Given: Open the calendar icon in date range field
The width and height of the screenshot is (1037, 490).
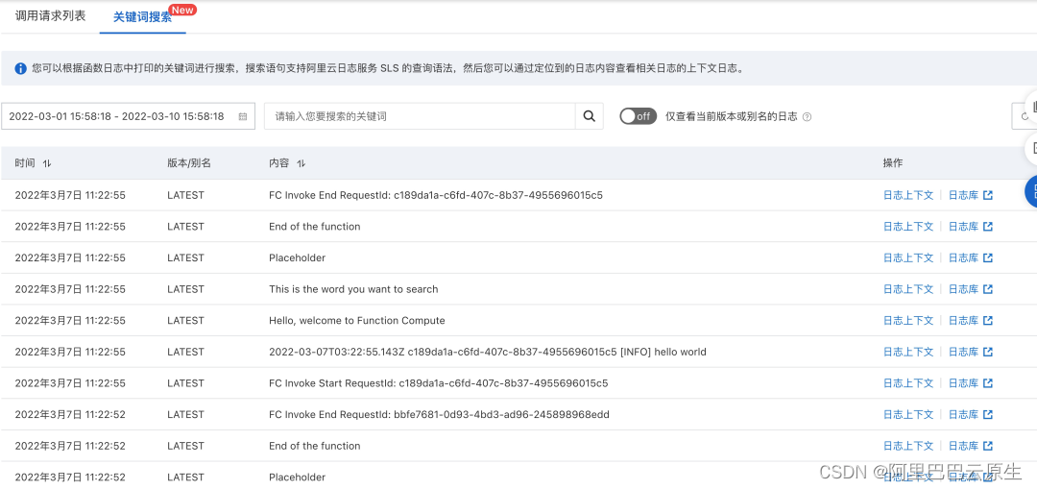Looking at the screenshot, I should click(x=243, y=116).
